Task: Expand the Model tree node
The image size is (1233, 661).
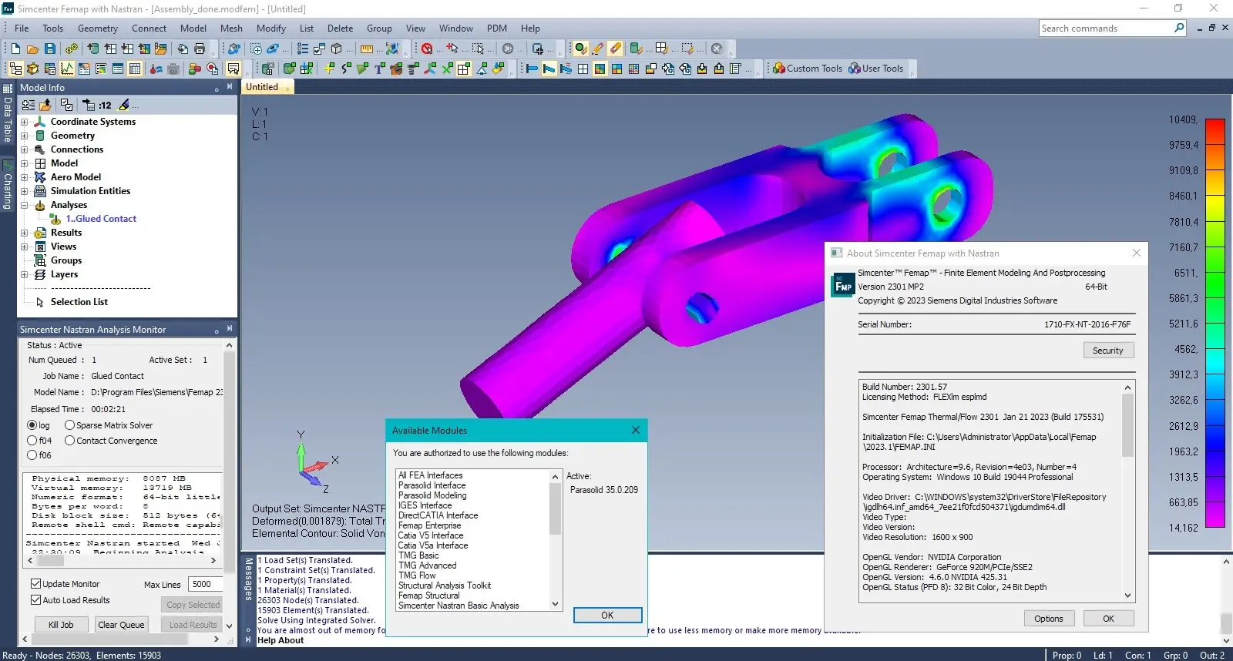Action: tap(24, 163)
